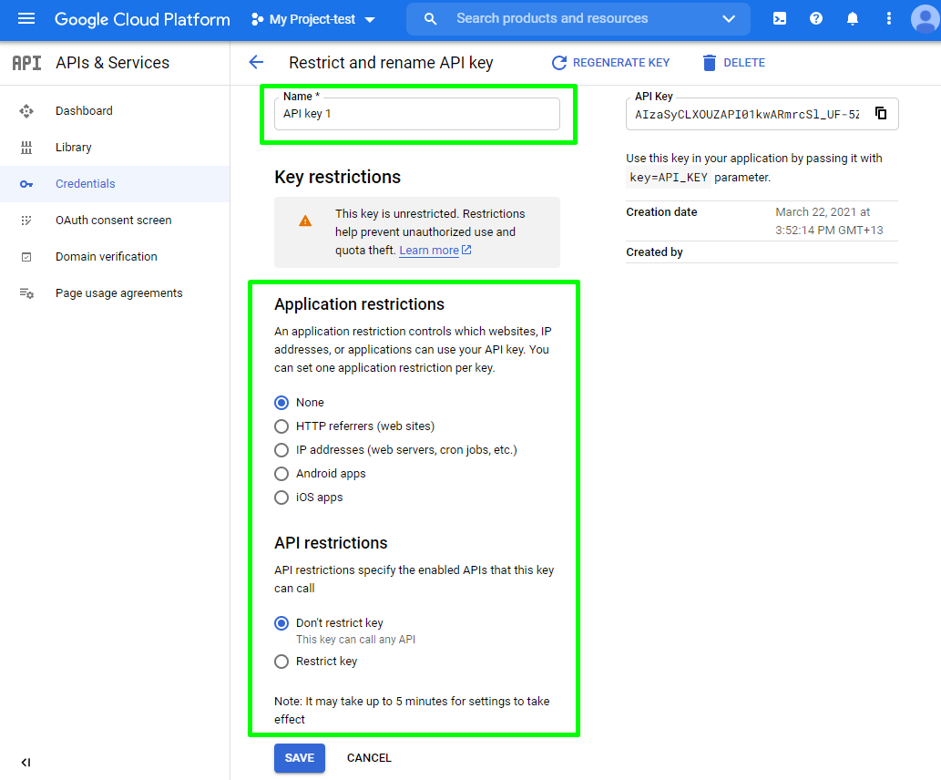Go back with the left arrow

[256, 62]
